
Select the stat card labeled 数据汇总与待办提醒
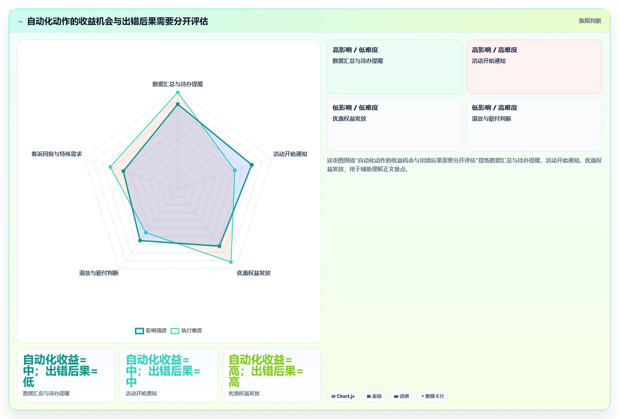pyautogui.click(x=66, y=375)
